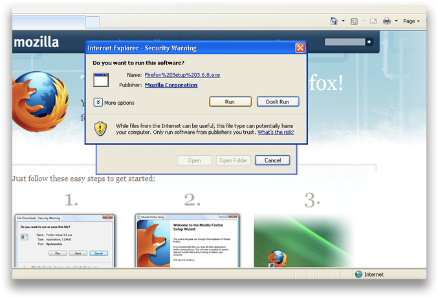The width and height of the screenshot is (438, 298).
Task: Open the Page menu
Action: [411, 21]
